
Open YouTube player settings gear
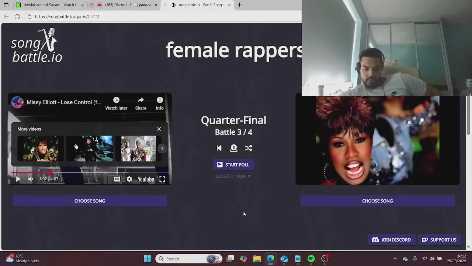(x=129, y=179)
